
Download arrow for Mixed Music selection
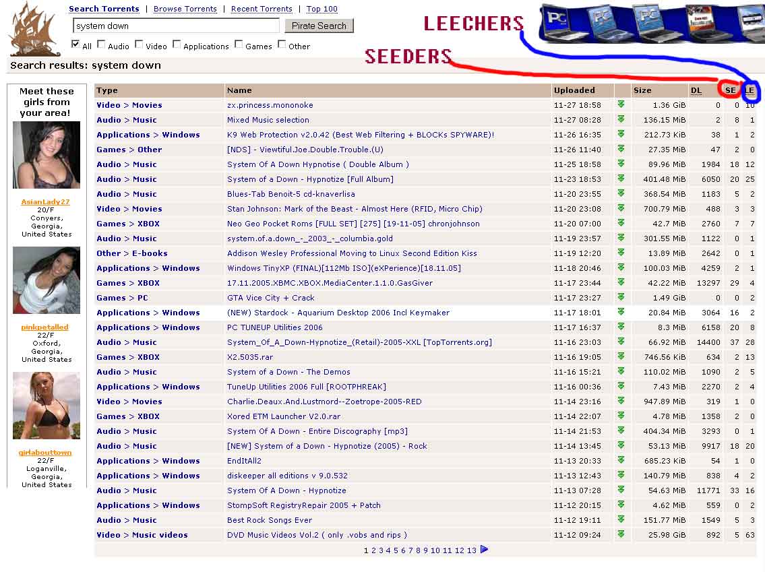pyautogui.click(x=621, y=119)
